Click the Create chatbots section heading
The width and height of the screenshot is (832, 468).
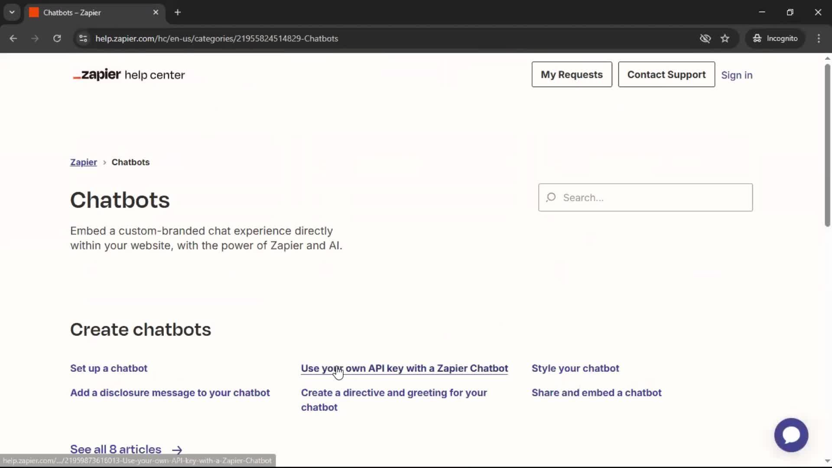click(140, 329)
